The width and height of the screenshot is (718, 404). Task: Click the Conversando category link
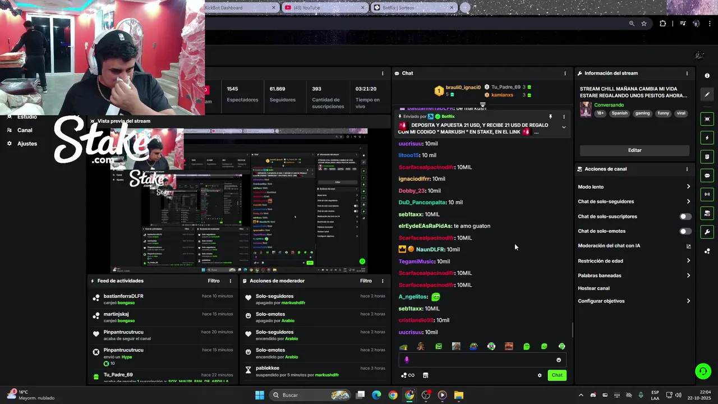point(609,105)
